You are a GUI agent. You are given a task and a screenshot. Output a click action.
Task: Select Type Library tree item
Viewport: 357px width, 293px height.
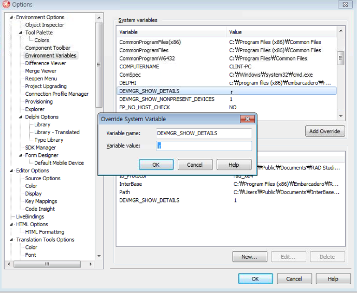pos(49,140)
